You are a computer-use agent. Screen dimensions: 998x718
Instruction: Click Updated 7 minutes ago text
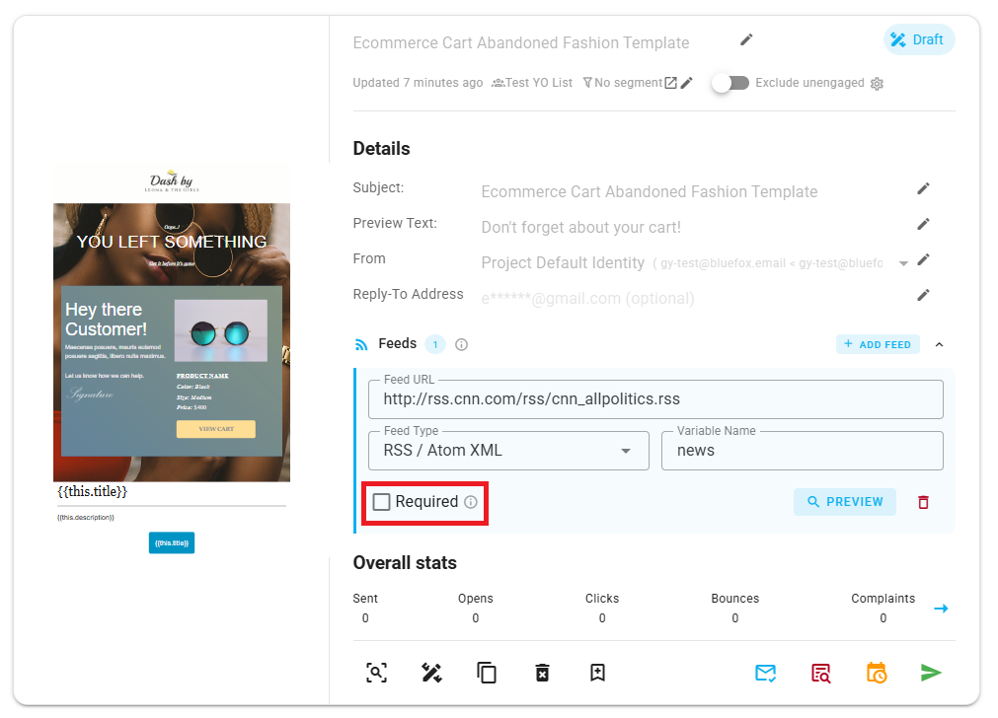(x=419, y=83)
